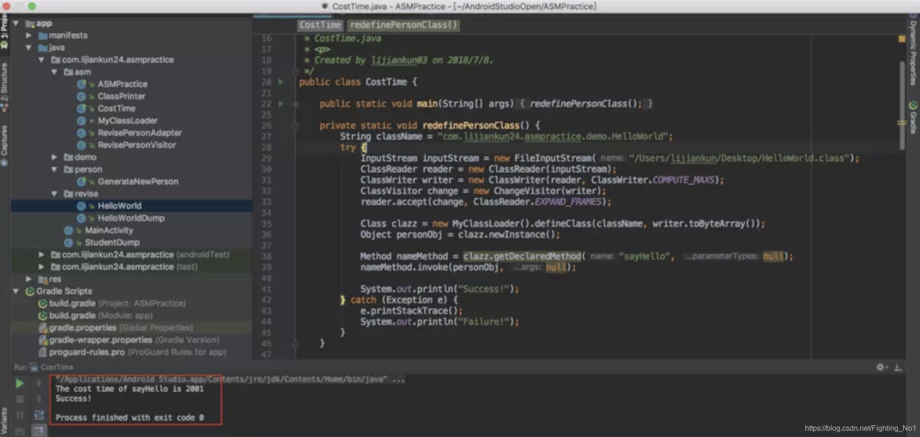
Task: Open HelloWorldDump class
Action: [131, 218]
